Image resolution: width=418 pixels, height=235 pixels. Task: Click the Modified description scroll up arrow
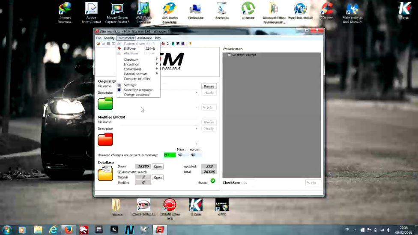(197, 128)
